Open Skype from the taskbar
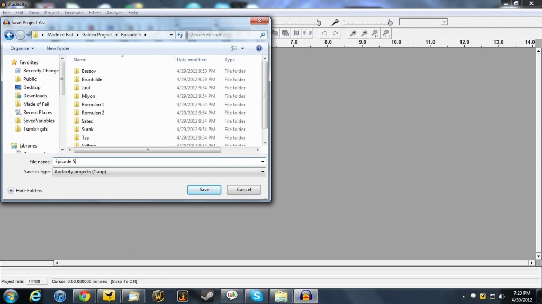This screenshot has width=542, height=304. pyautogui.click(x=257, y=296)
